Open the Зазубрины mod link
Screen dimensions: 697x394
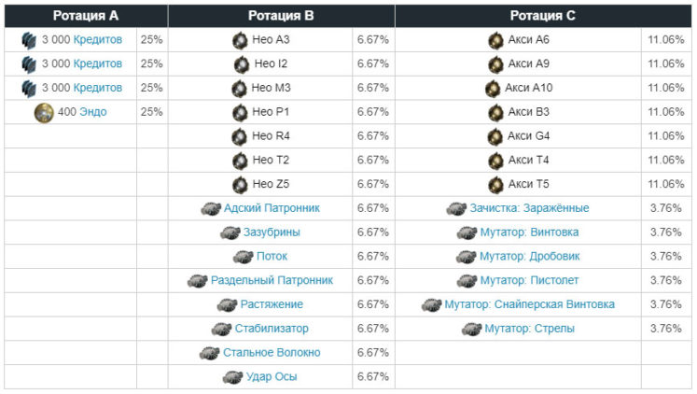click(x=272, y=232)
